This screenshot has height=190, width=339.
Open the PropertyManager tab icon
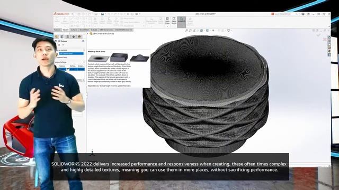(x=62, y=37)
